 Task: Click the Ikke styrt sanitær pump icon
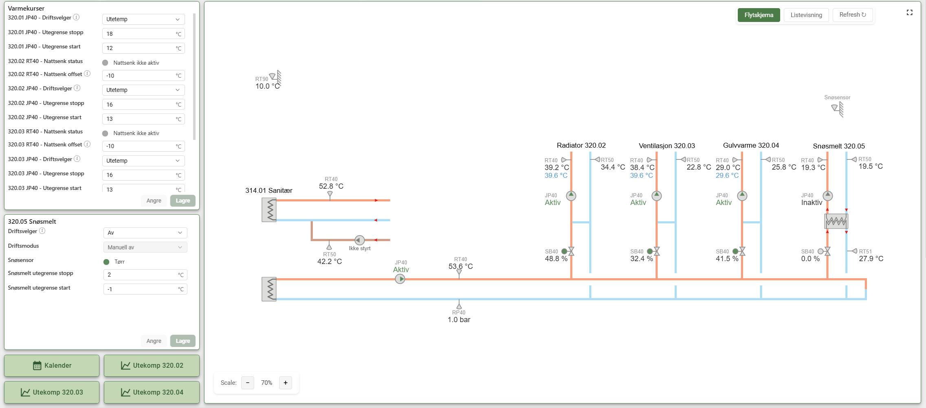pyautogui.click(x=359, y=240)
